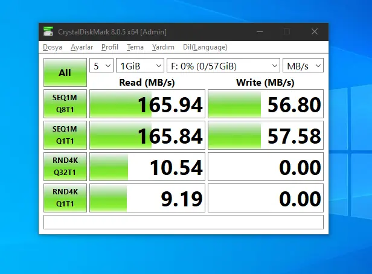
Task: Close the CrystalDiskMark window
Action: tap(315, 31)
